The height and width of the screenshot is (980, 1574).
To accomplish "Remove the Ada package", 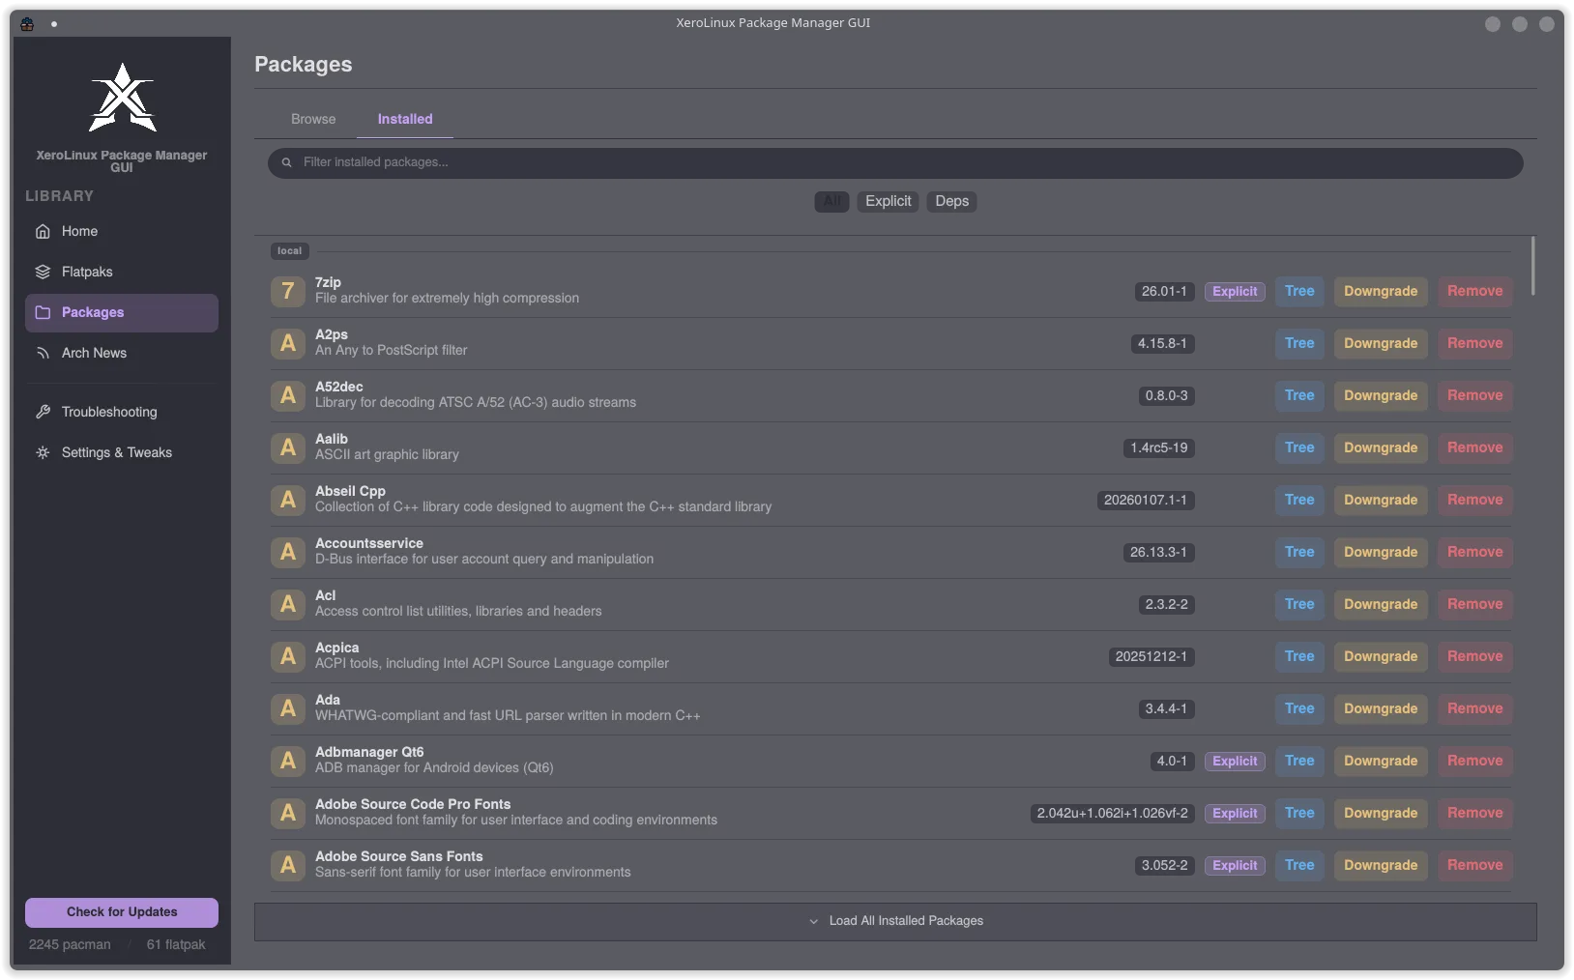I will click(1474, 708).
